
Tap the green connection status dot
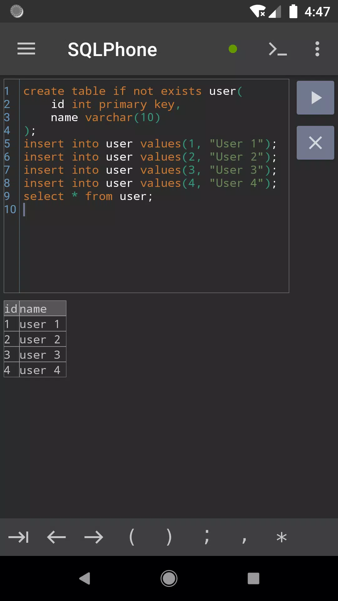[233, 49]
